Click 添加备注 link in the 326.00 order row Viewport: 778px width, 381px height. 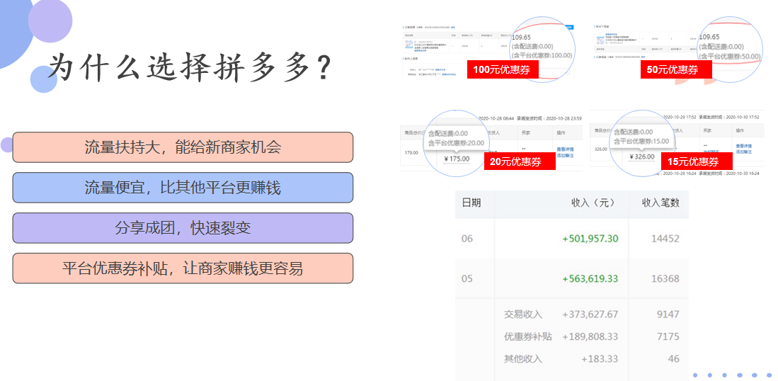[744, 152]
